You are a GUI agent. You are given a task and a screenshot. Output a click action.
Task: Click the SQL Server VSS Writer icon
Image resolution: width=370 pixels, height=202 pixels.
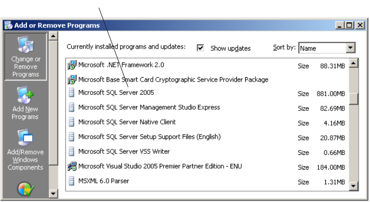72,152
